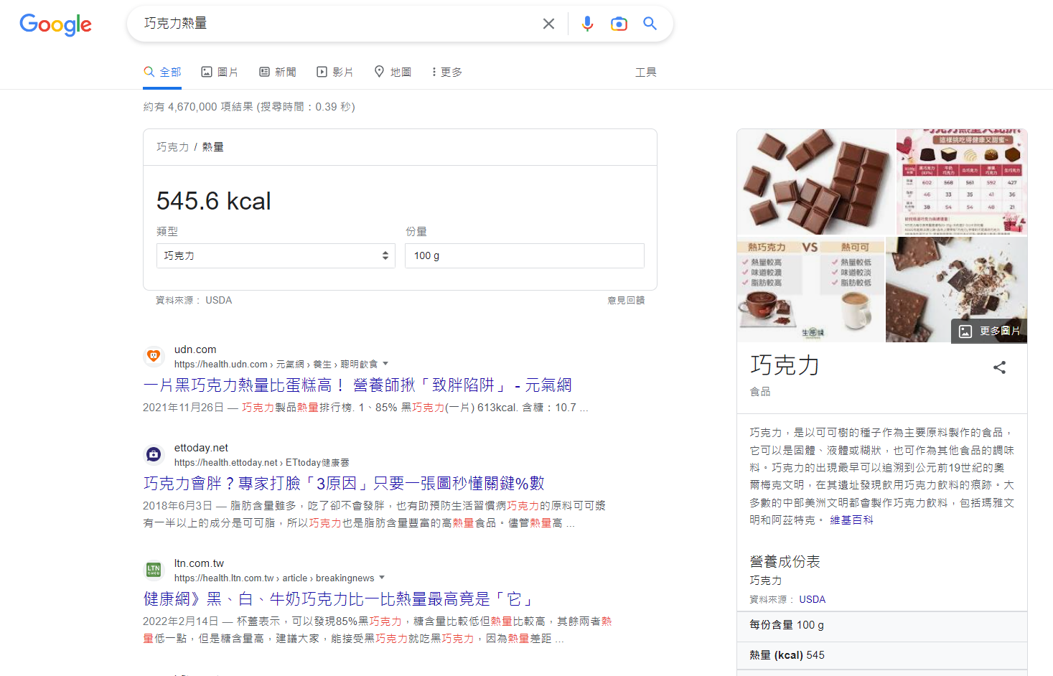Image resolution: width=1053 pixels, height=676 pixels.
Task: Click the ltn.com.tw result URL breadcrumb
Action: click(x=274, y=578)
